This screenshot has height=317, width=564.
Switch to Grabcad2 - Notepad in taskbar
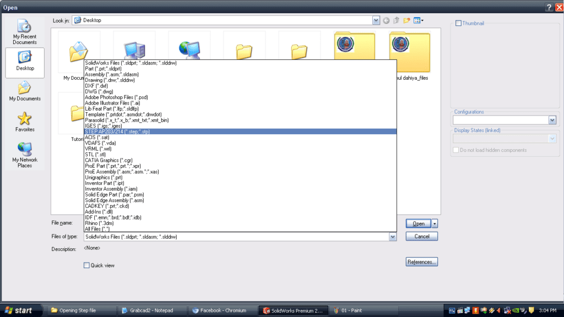[151, 310]
